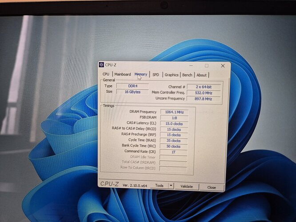Click the Tools button
This screenshot has width=296, height=222.
[x=159, y=186]
